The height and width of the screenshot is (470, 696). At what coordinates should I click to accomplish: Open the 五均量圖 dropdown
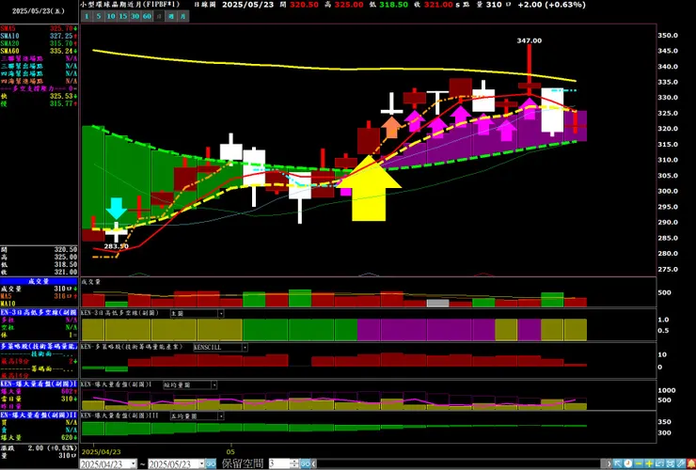click(x=221, y=416)
